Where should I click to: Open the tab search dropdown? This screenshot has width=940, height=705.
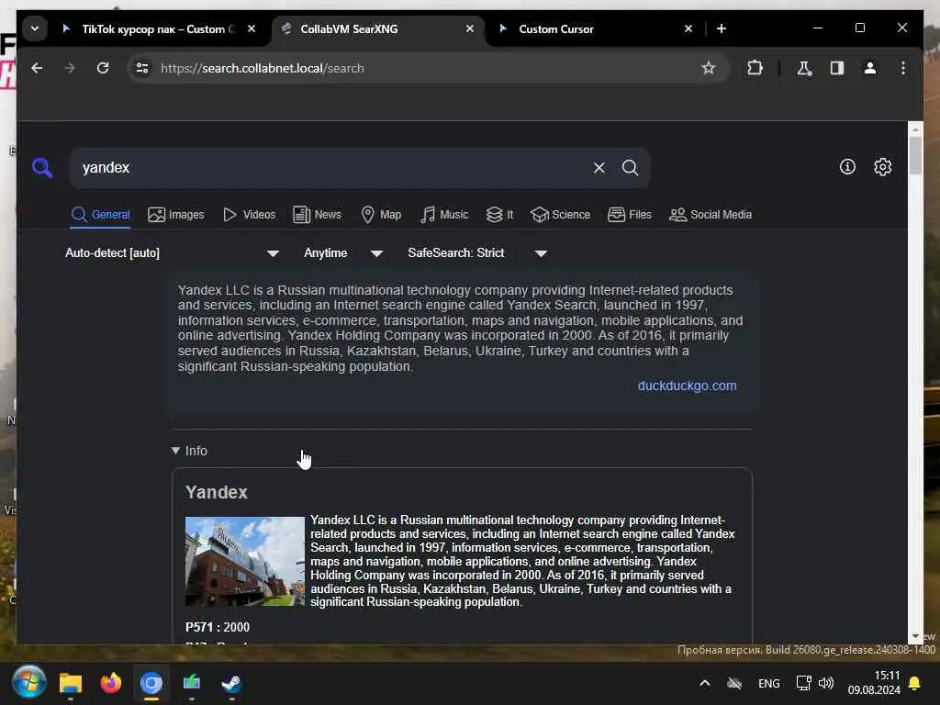tap(35, 28)
